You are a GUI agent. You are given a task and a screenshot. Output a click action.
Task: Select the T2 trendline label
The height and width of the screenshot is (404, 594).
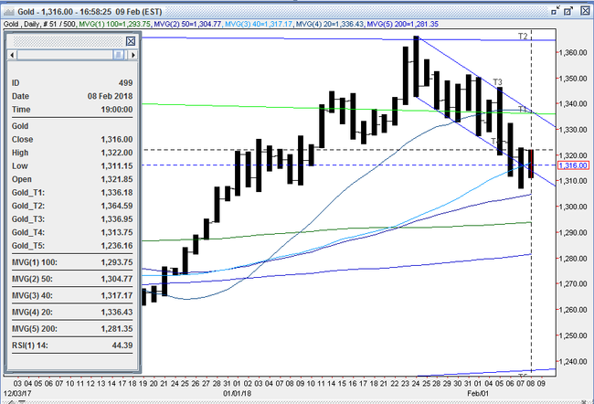tap(523, 37)
